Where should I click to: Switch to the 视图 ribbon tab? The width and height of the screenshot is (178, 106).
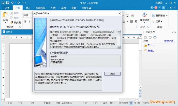tap(74, 8)
